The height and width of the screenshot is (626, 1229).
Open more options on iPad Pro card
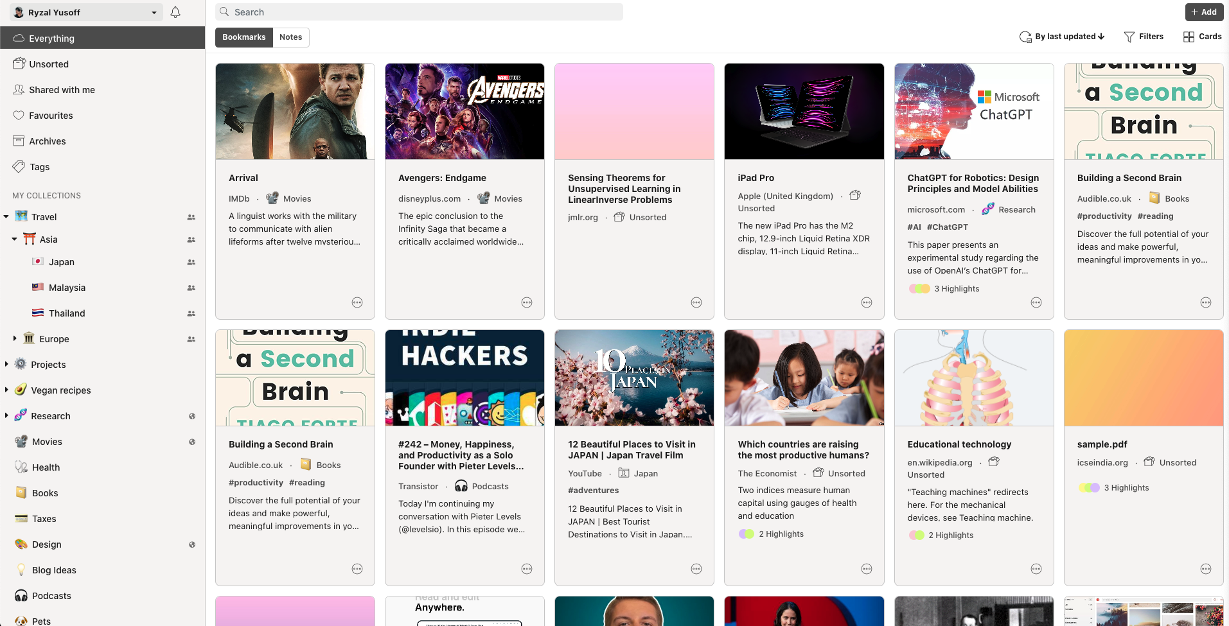[x=867, y=302]
